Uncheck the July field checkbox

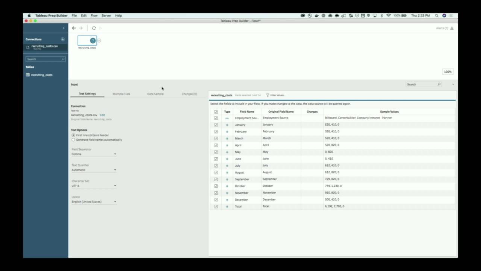click(x=216, y=166)
